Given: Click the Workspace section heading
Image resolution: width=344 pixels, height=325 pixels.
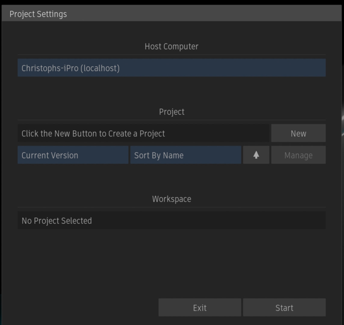Looking at the screenshot, I should point(172,199).
